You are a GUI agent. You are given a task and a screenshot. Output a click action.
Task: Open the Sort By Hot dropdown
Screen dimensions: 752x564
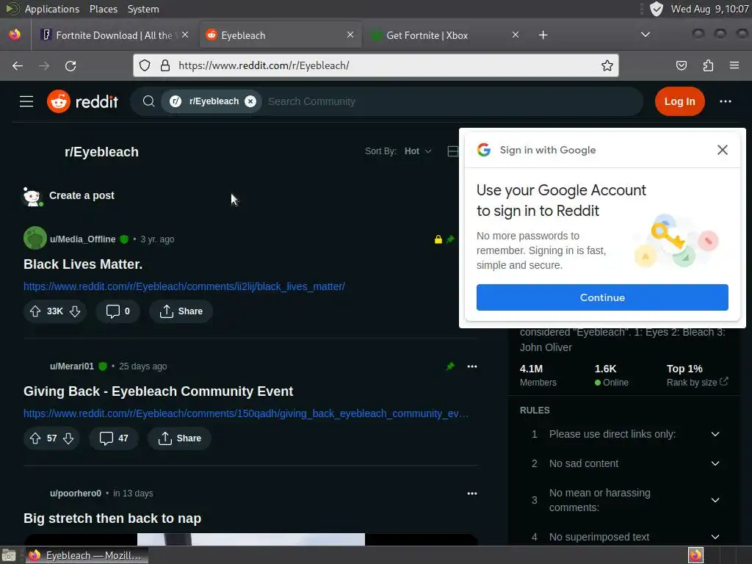[x=418, y=151]
